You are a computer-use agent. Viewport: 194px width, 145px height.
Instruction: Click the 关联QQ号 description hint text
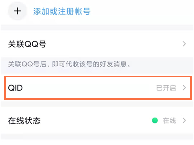[69, 64]
